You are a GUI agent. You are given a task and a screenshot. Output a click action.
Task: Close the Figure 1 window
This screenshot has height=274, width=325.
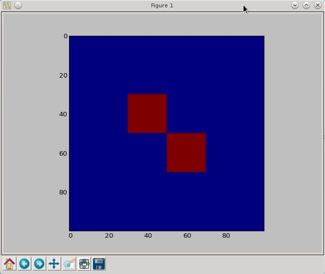click(318, 5)
